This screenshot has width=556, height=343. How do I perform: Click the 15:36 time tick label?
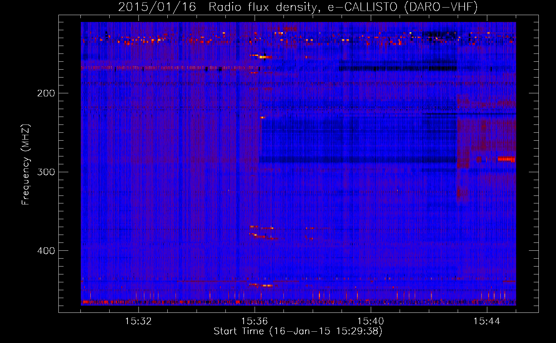click(x=255, y=321)
